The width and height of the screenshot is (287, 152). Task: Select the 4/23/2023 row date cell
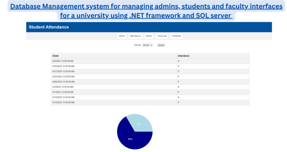[x=63, y=77]
